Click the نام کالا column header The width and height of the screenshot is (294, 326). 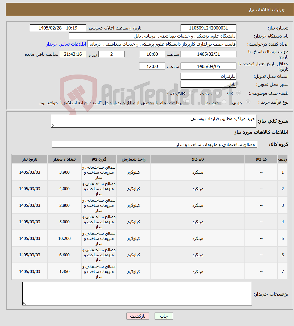click(198, 159)
